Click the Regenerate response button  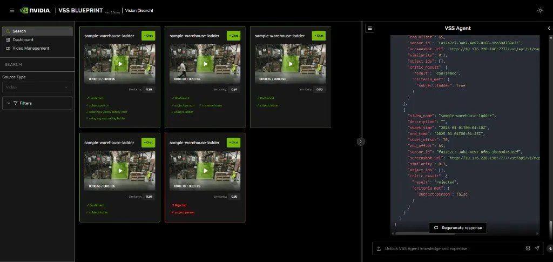pos(458,228)
